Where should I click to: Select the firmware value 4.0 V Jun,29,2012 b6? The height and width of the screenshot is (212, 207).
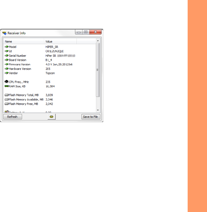click(59, 64)
